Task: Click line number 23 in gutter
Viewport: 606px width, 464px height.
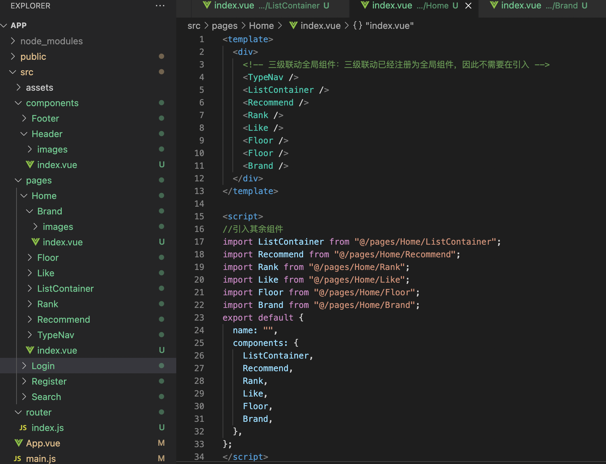Action: click(x=199, y=317)
